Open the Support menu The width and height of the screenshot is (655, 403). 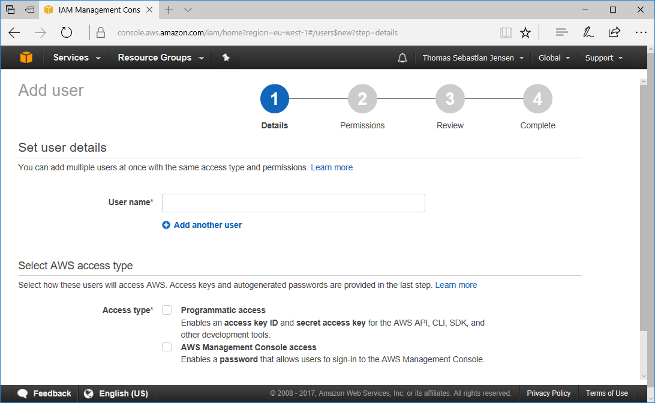(x=603, y=58)
